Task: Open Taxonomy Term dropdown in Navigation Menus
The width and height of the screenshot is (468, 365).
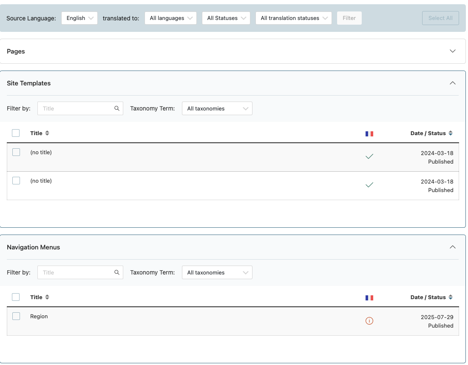Action: point(217,272)
